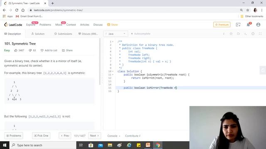Screen dimensions: 266x149
Task: Open notifications bell
Action: (x=249, y=25)
